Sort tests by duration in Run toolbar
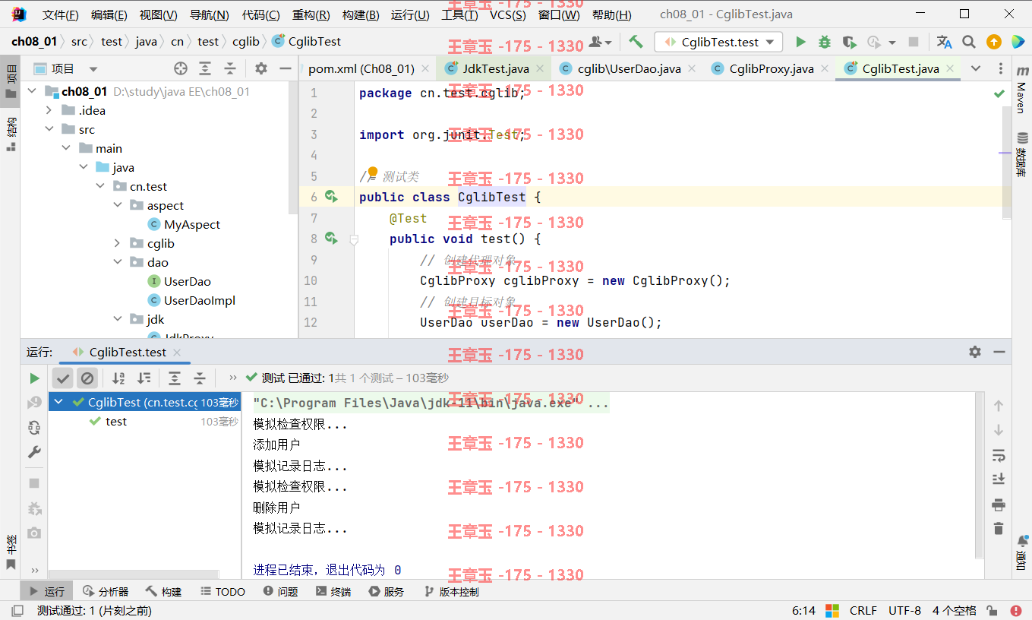The width and height of the screenshot is (1032, 620). [144, 378]
